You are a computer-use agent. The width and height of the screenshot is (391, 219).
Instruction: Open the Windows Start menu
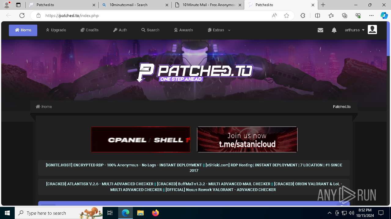(x=7, y=213)
